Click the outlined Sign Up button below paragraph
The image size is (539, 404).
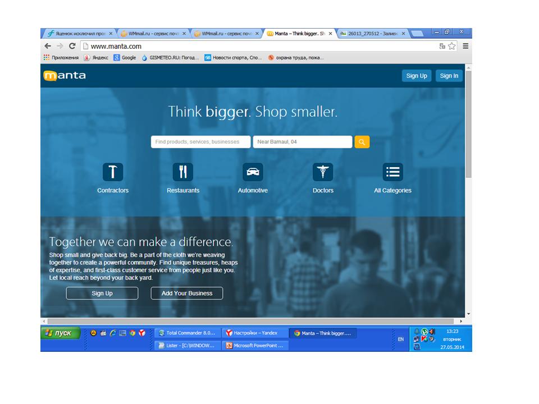click(x=102, y=293)
